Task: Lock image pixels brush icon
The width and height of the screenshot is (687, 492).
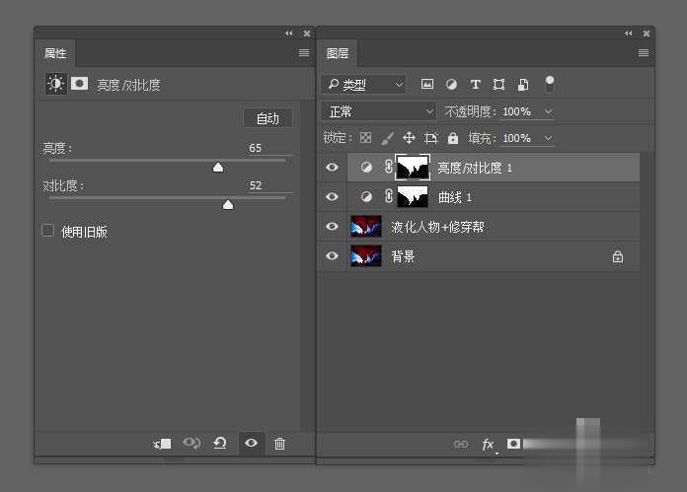Action: [x=387, y=138]
